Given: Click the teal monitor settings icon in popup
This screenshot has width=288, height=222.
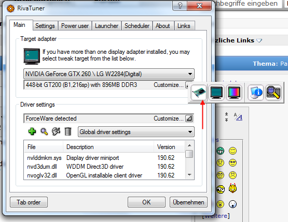Looking at the screenshot, I should (216, 93).
